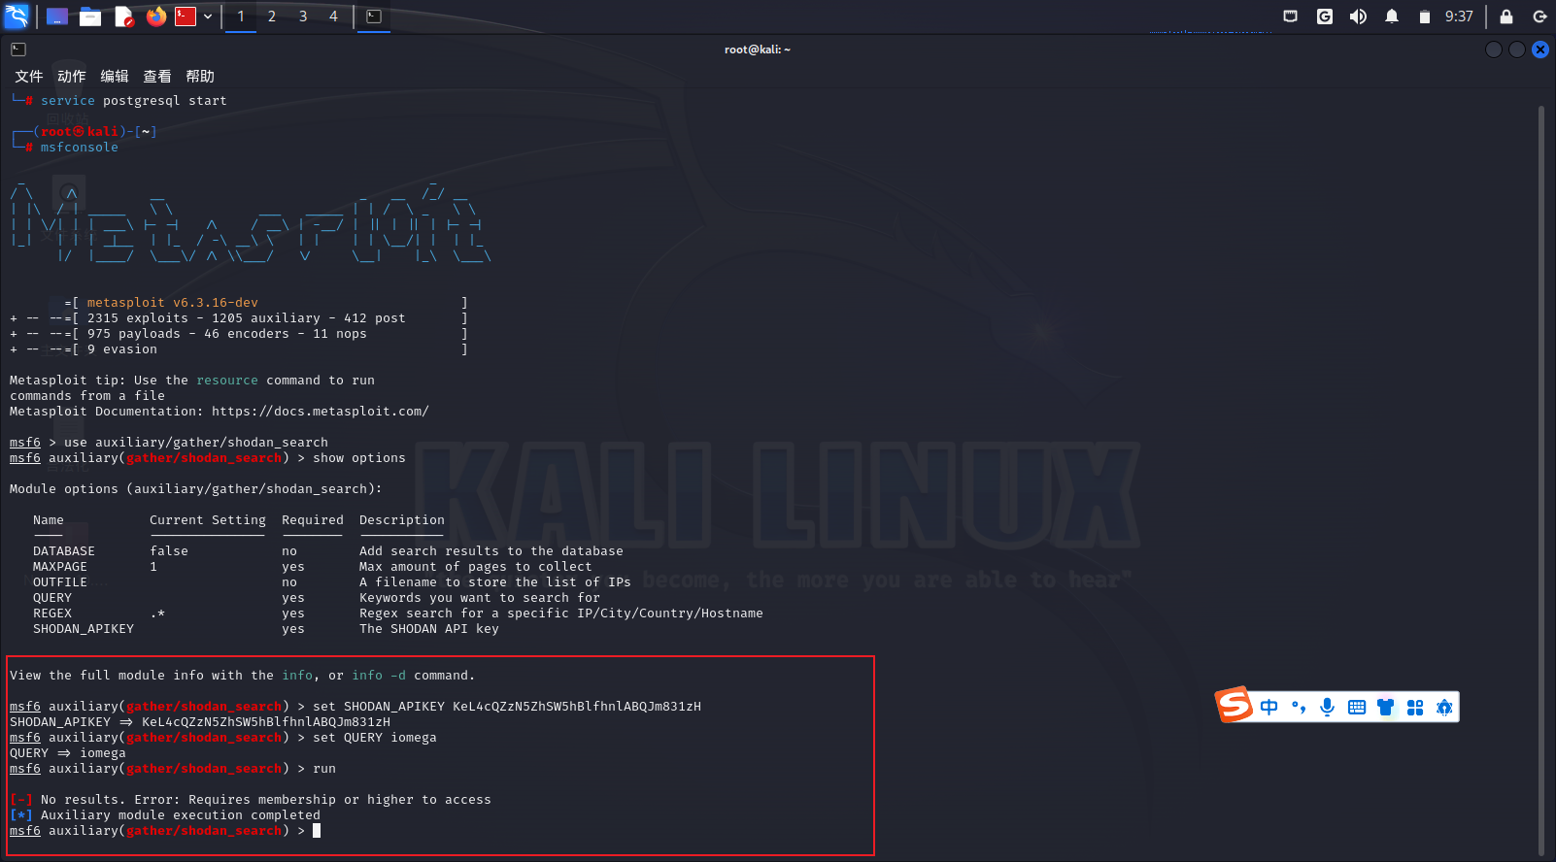Toggle Chinese/English mode with 中 button
The height and width of the screenshot is (862, 1556).
click(1269, 708)
